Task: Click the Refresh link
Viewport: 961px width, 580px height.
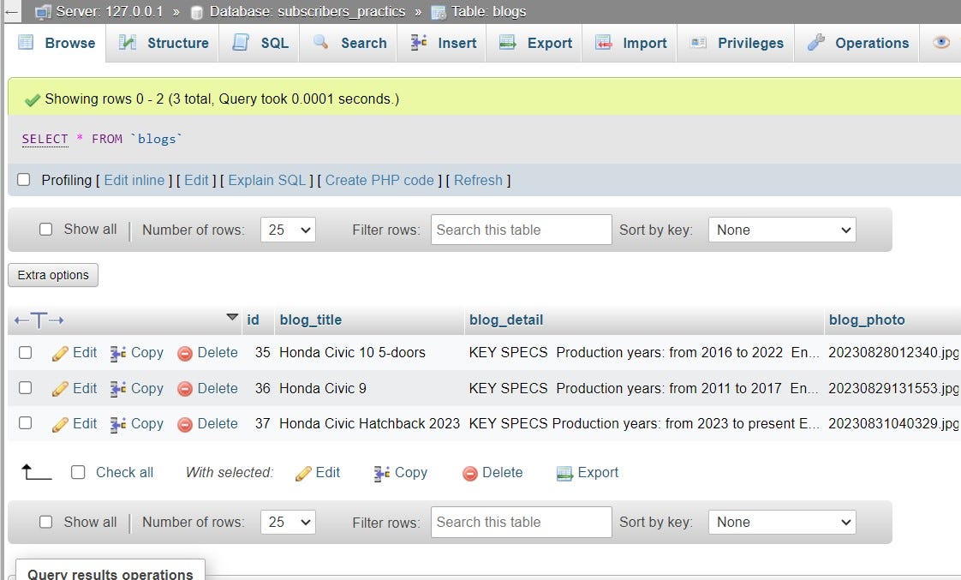Action: click(478, 180)
